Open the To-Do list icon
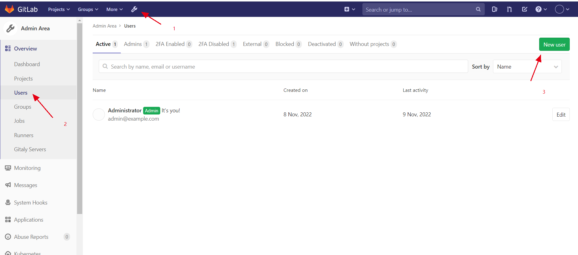Image resolution: width=578 pixels, height=255 pixels. 524,9
